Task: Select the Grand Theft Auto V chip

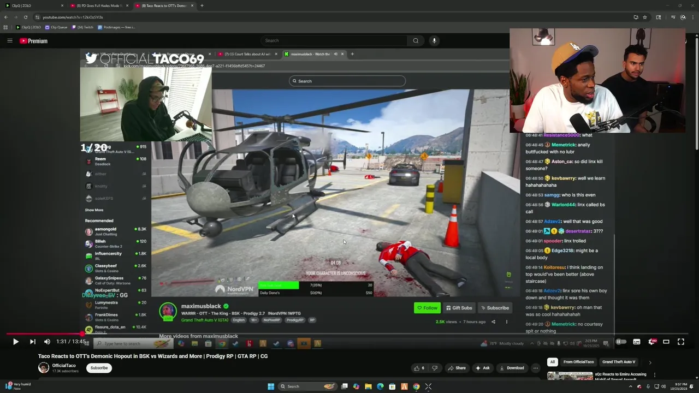Action: point(619,362)
